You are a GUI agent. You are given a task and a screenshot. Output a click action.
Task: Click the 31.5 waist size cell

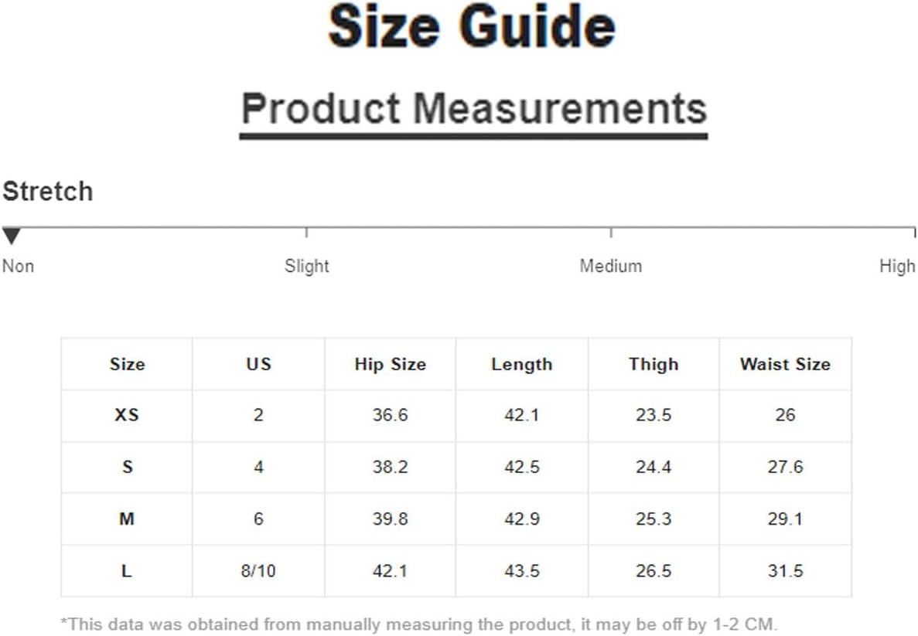785,570
